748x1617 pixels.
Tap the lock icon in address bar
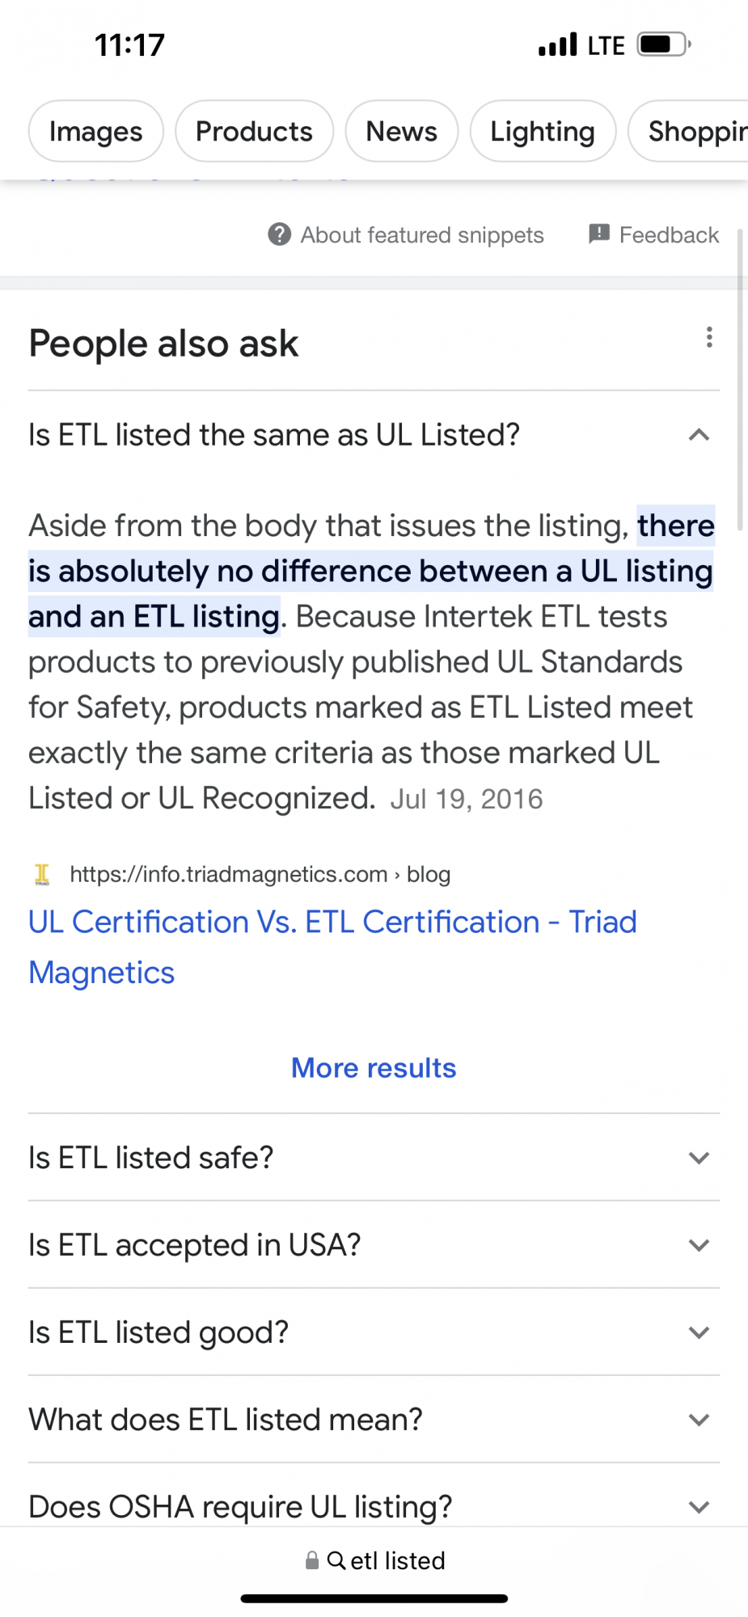pyautogui.click(x=312, y=1560)
